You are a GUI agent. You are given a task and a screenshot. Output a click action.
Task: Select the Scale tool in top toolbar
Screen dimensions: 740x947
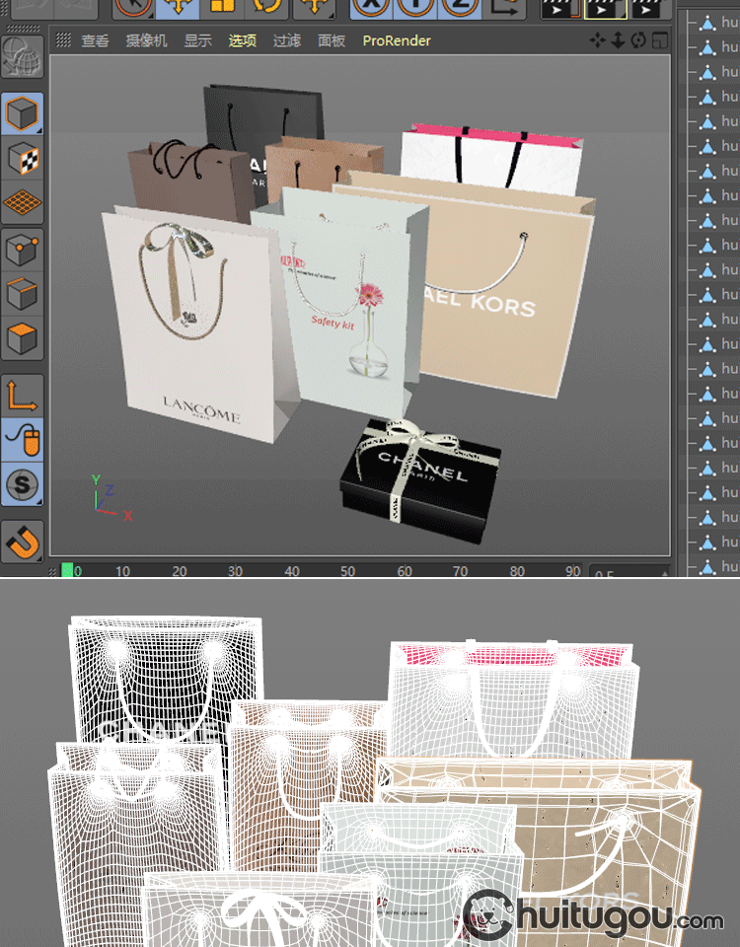point(222,8)
